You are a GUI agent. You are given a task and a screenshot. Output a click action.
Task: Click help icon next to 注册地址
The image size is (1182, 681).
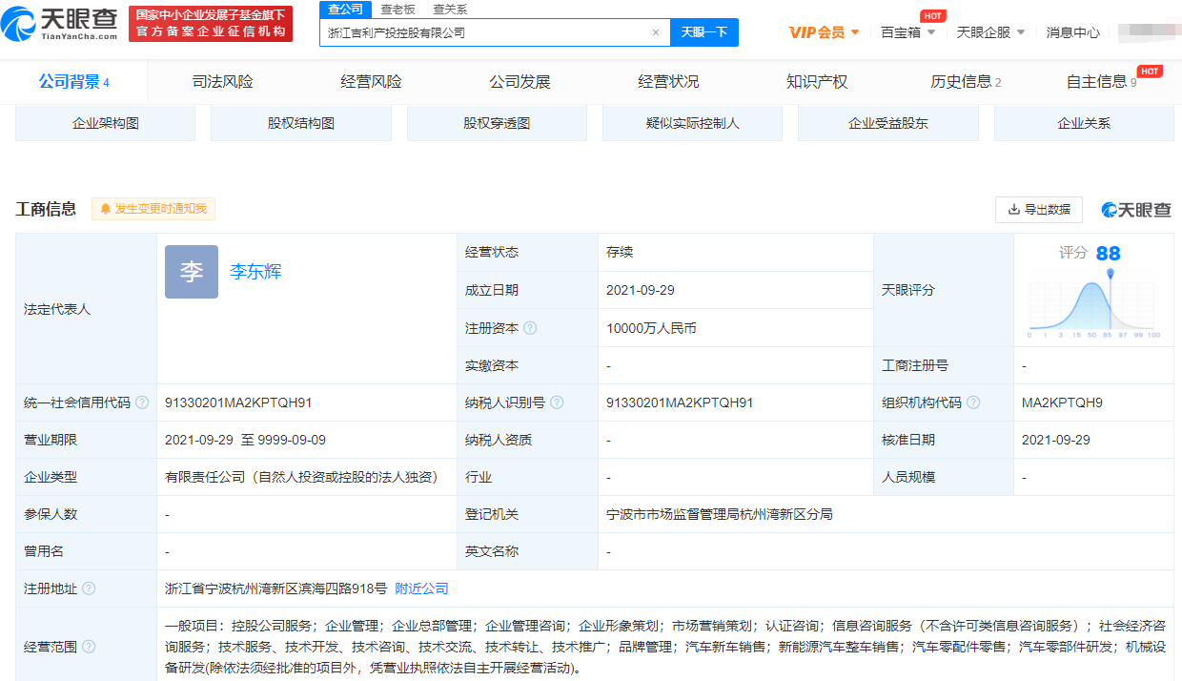pyautogui.click(x=89, y=588)
